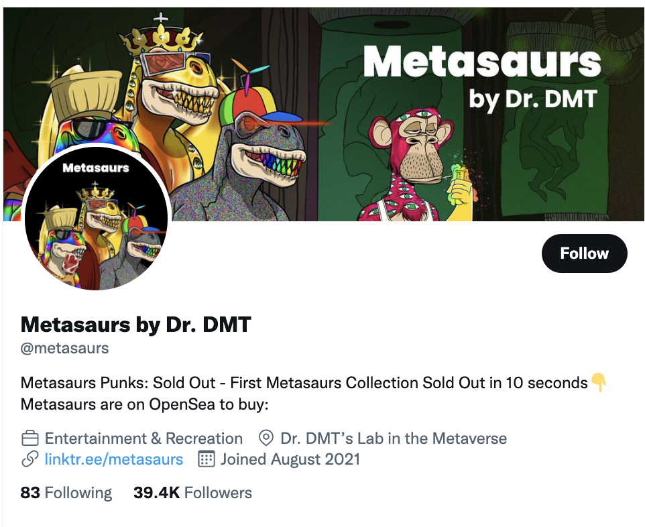
Task: Click the profile name Metasaurs by Dr. DMT
Action: [135, 325]
